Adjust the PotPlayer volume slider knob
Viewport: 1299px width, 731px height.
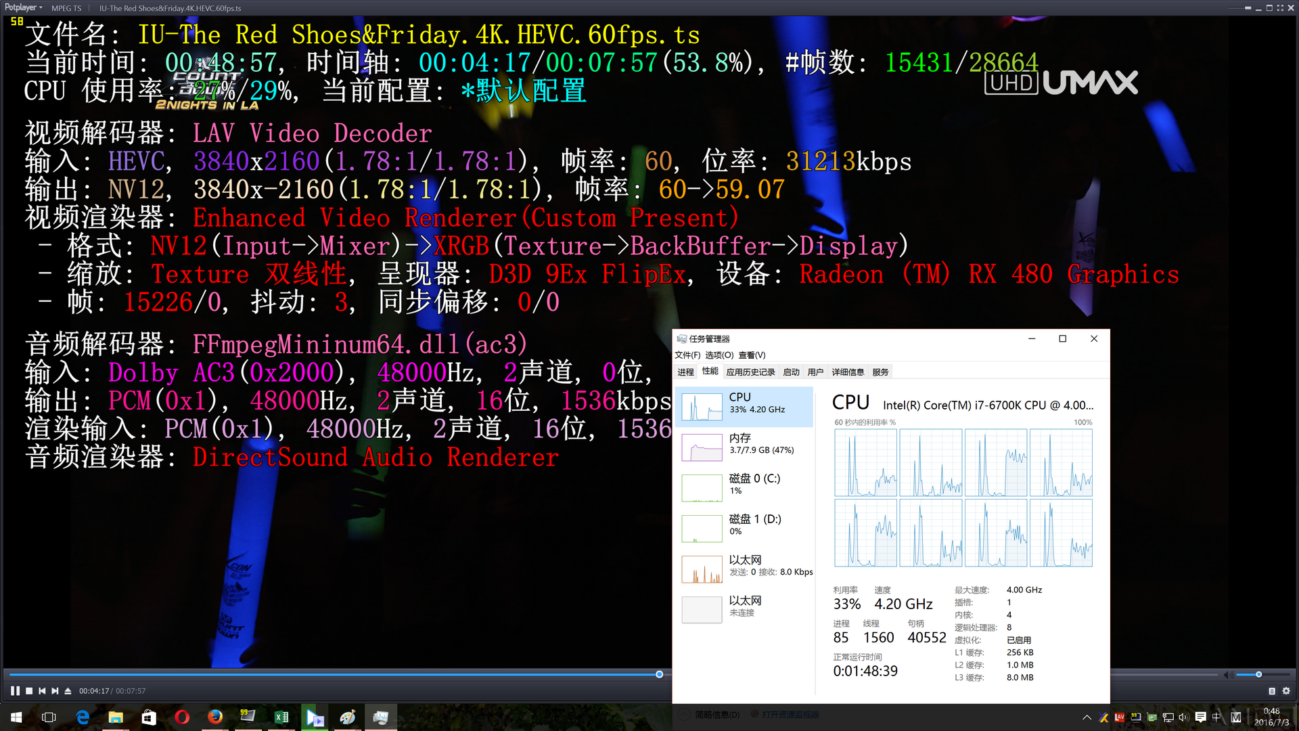[1258, 675]
